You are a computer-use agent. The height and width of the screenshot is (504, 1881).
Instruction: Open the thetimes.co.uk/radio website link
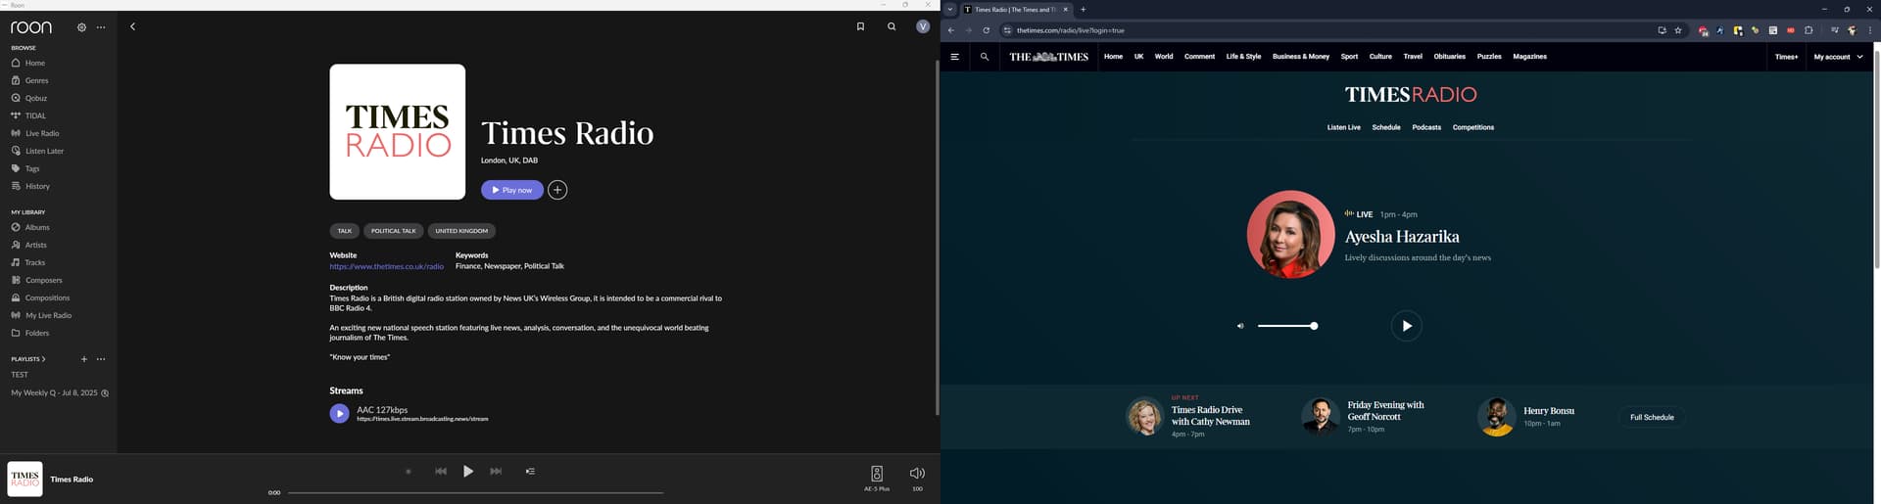point(386,266)
